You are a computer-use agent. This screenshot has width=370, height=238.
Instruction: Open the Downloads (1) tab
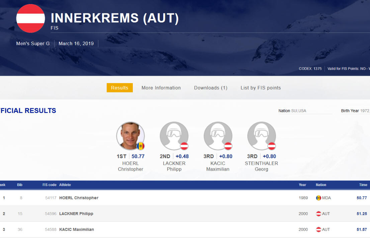tap(210, 88)
